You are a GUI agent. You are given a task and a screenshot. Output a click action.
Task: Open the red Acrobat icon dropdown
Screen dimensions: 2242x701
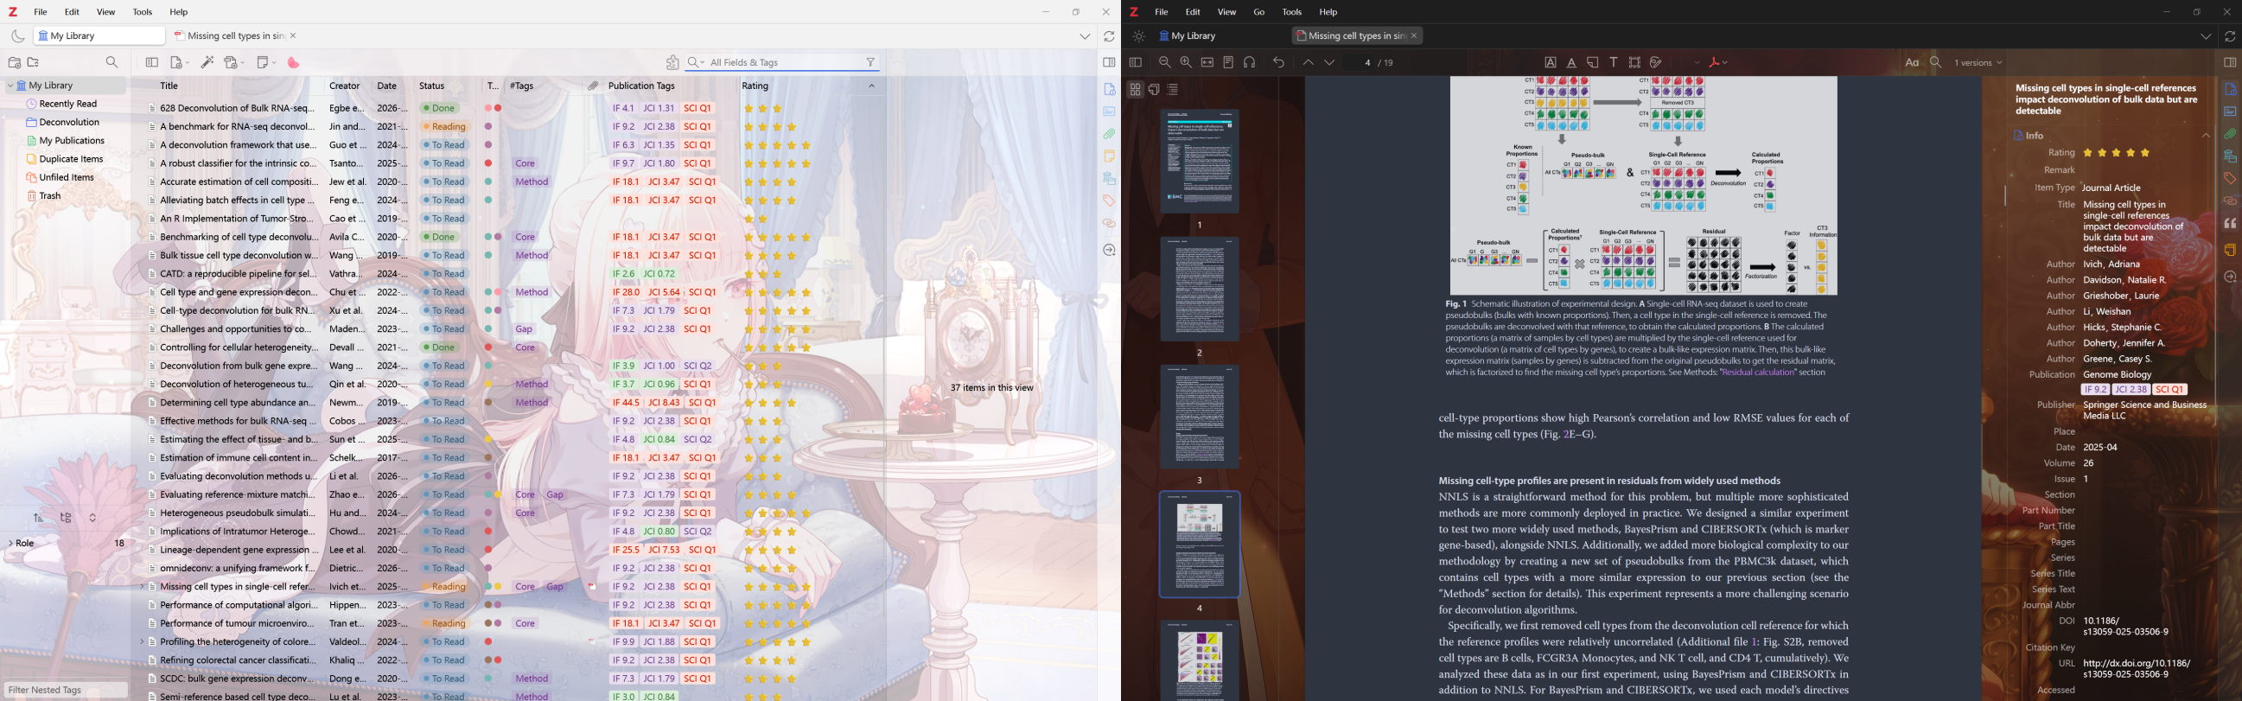click(x=1719, y=63)
